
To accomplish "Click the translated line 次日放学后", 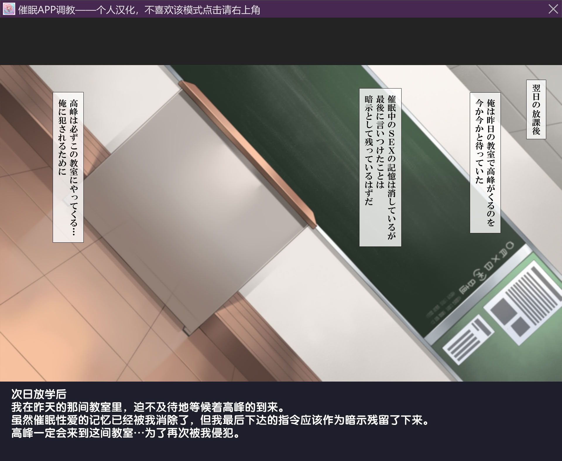I will coord(39,394).
